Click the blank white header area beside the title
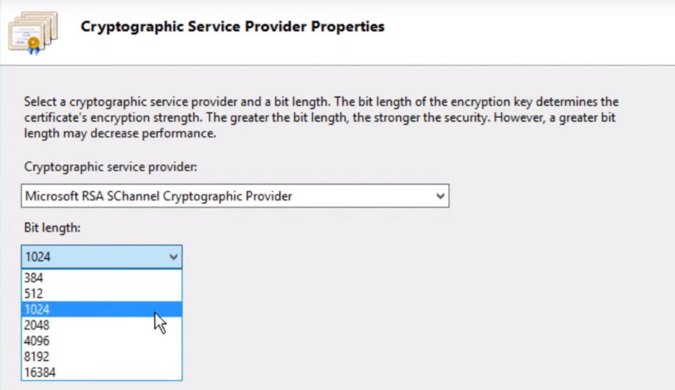Viewport: 675px width, 390px height. [x=527, y=30]
